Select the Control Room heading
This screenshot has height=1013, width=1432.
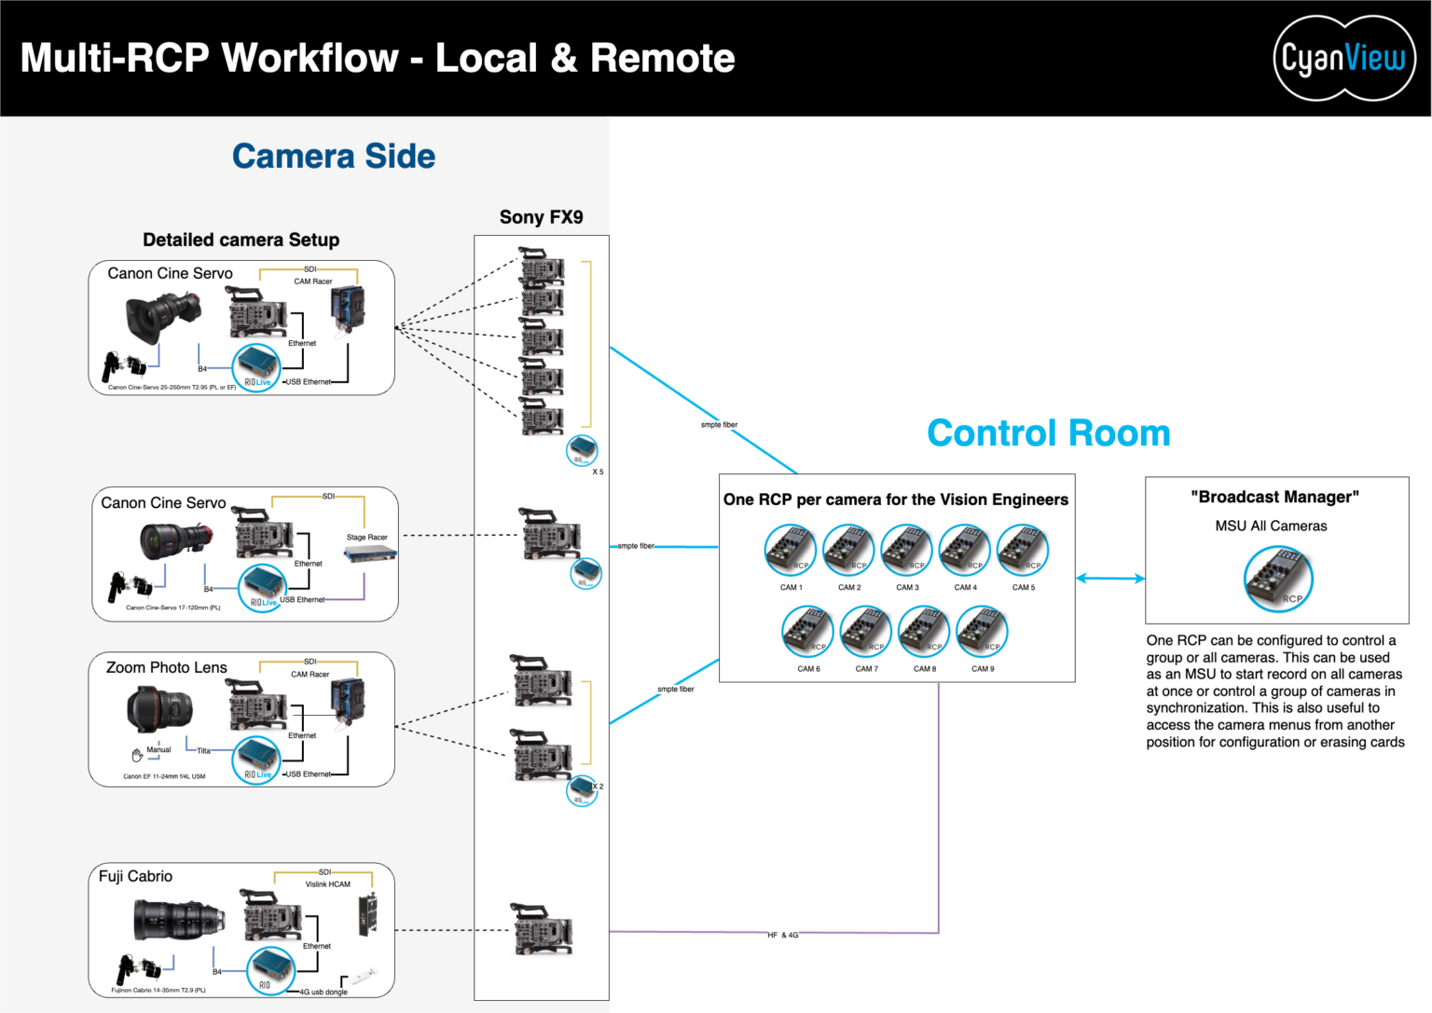click(1048, 432)
